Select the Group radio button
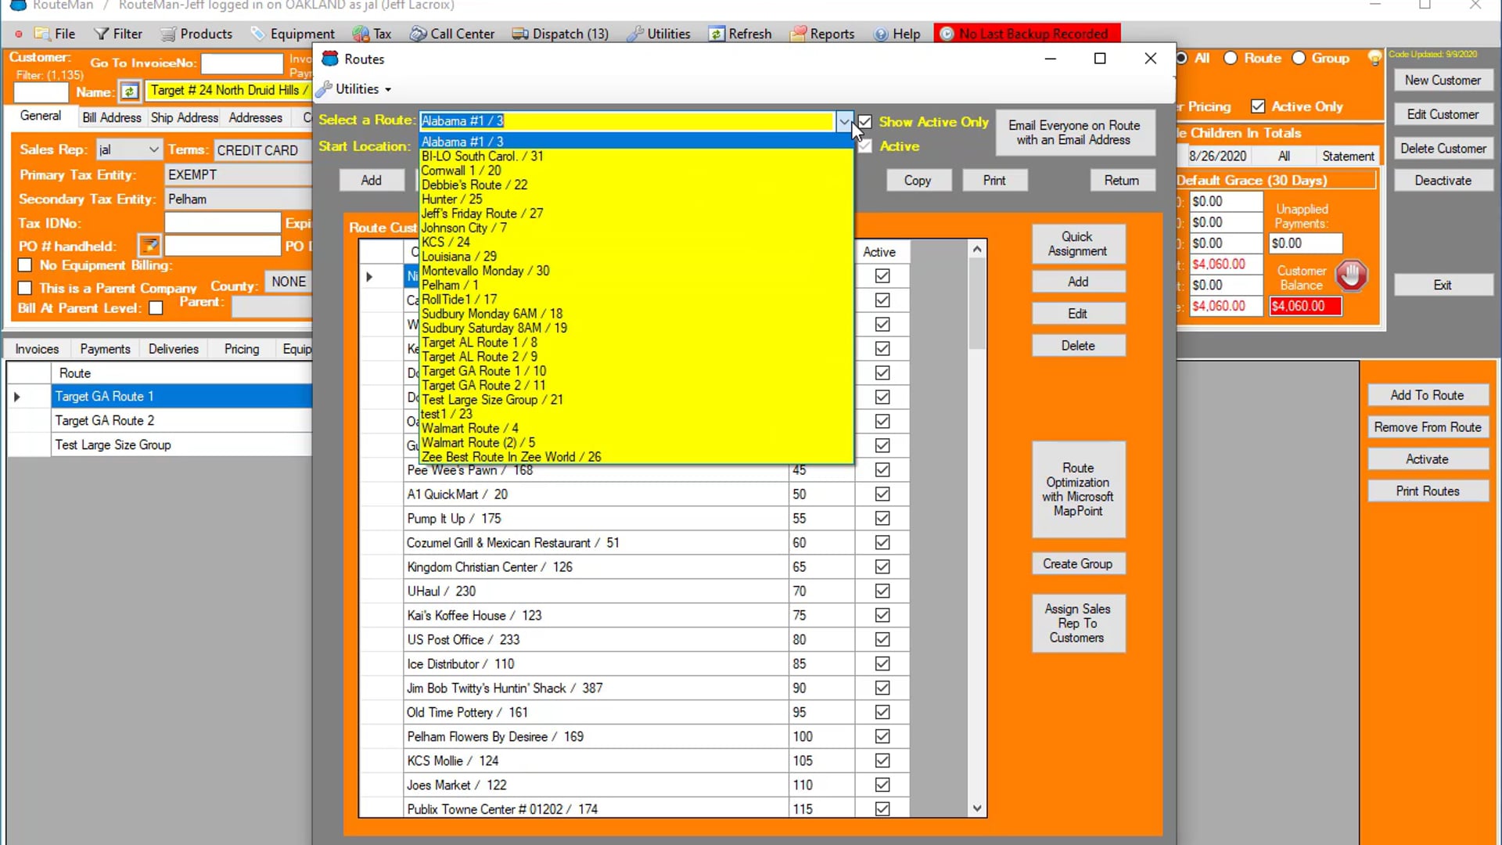The width and height of the screenshot is (1502, 845). tap(1299, 58)
